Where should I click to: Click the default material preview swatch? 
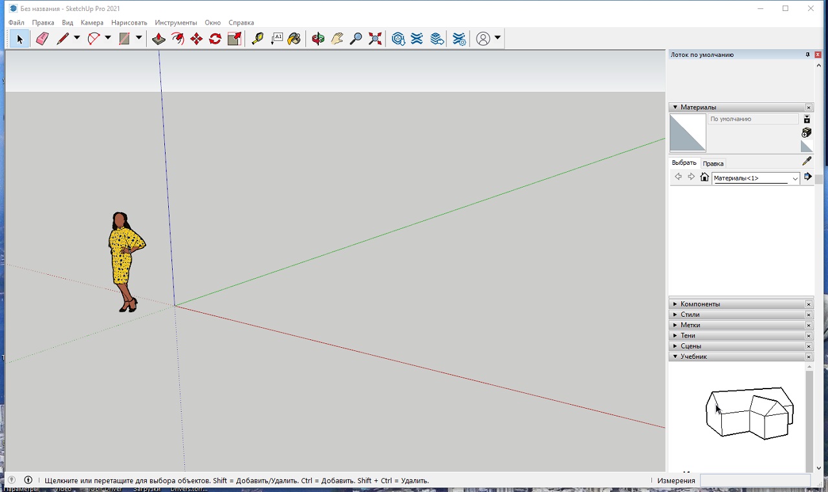click(x=688, y=133)
